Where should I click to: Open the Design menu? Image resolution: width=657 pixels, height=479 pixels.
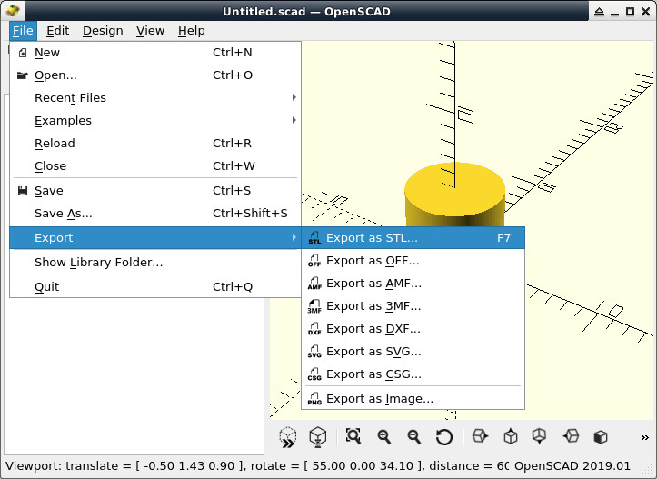103,31
